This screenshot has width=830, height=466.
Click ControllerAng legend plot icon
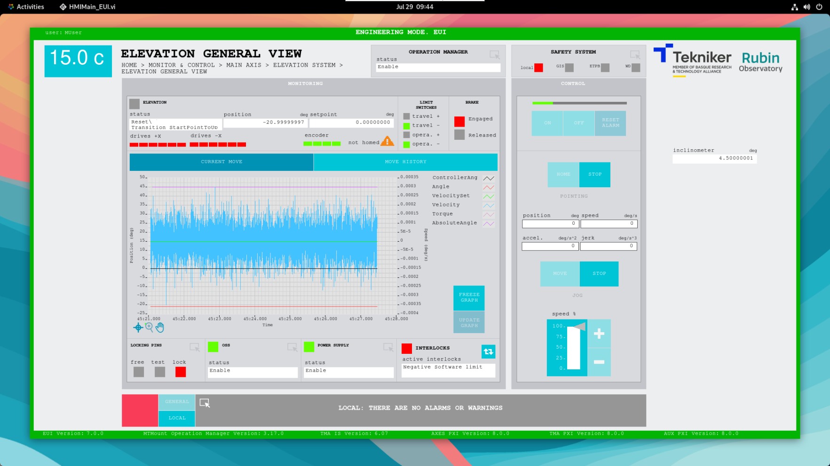tap(489, 178)
